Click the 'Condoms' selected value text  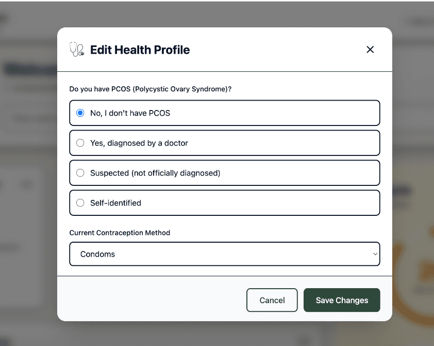tap(97, 254)
